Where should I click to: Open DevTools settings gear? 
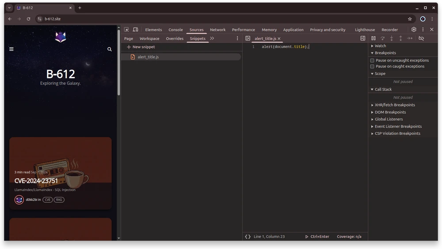tap(414, 30)
